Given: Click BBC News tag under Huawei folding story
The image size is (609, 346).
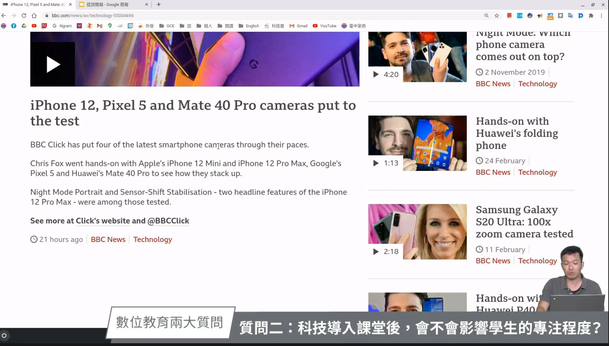Looking at the screenshot, I should coord(493,172).
